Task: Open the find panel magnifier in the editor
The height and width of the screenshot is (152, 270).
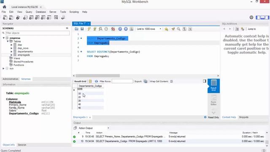Action: [x=179, y=29]
